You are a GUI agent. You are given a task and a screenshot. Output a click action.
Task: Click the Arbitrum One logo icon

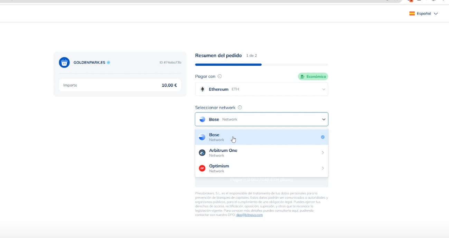pos(202,153)
